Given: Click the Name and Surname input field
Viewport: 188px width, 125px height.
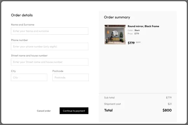Looking at the screenshot, I should (49, 31).
